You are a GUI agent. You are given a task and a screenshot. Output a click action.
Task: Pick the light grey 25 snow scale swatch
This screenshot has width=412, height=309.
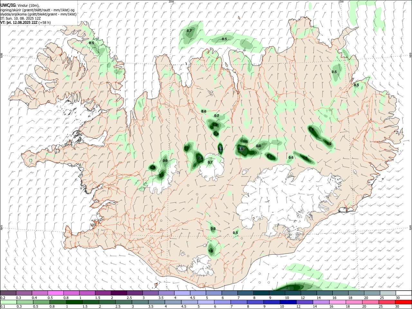388,293
